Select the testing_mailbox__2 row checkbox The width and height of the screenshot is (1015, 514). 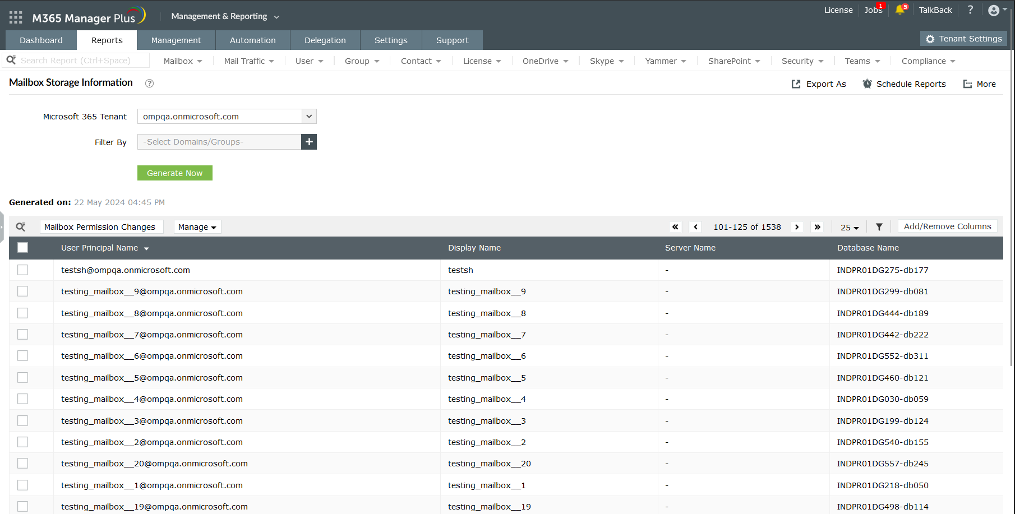tap(22, 442)
